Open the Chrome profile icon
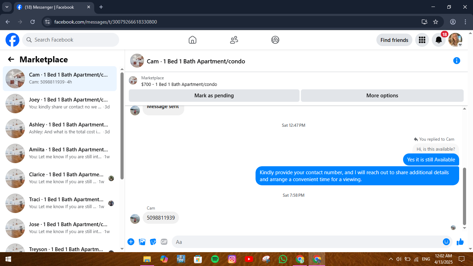This screenshot has height=266, width=473. click(453, 22)
